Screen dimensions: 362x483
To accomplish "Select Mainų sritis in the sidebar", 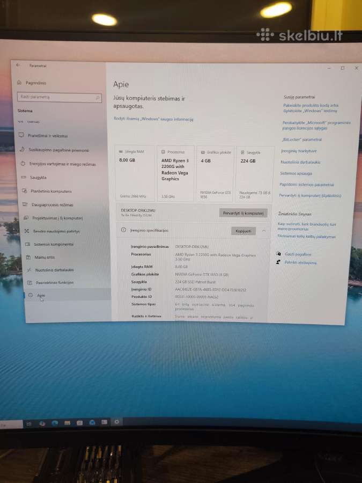I will 45,257.
